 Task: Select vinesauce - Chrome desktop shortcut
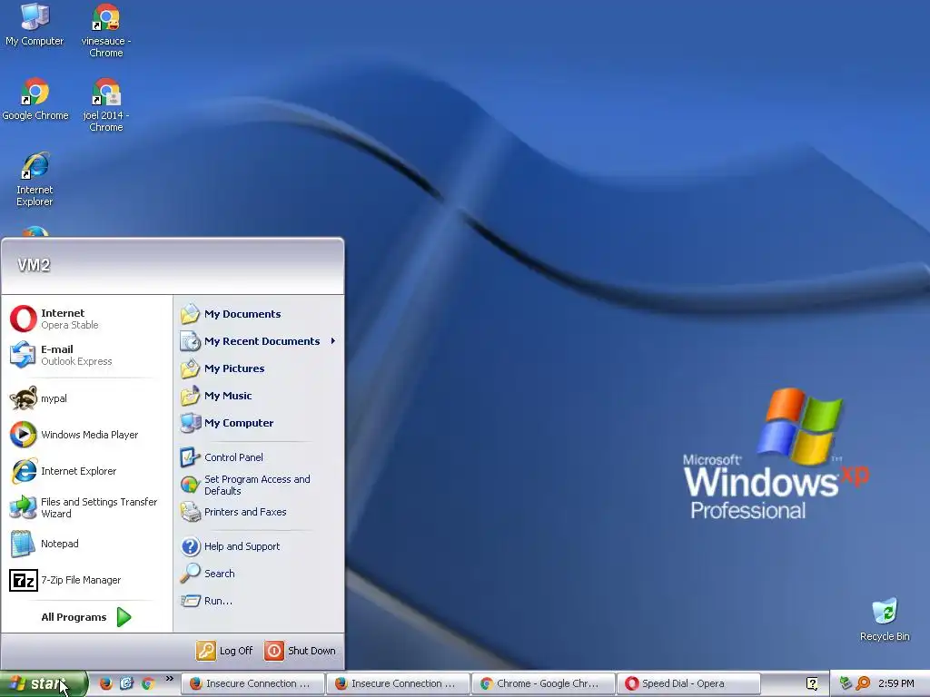(106, 30)
